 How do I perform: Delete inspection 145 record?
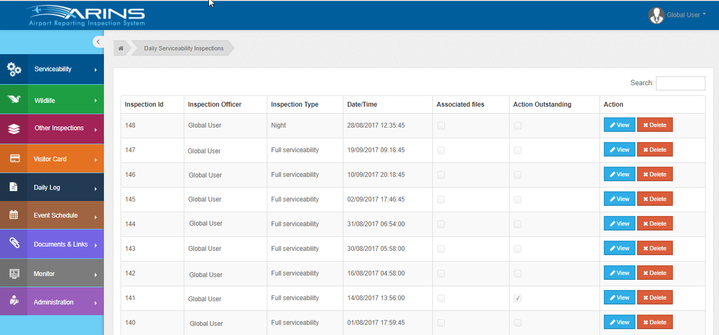pos(655,199)
